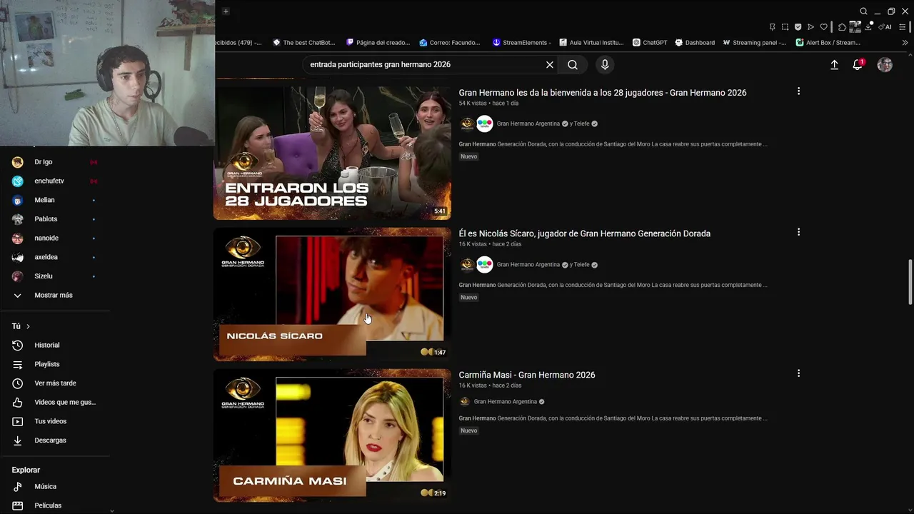
Task: Start voice search with microphone icon
Action: click(605, 64)
